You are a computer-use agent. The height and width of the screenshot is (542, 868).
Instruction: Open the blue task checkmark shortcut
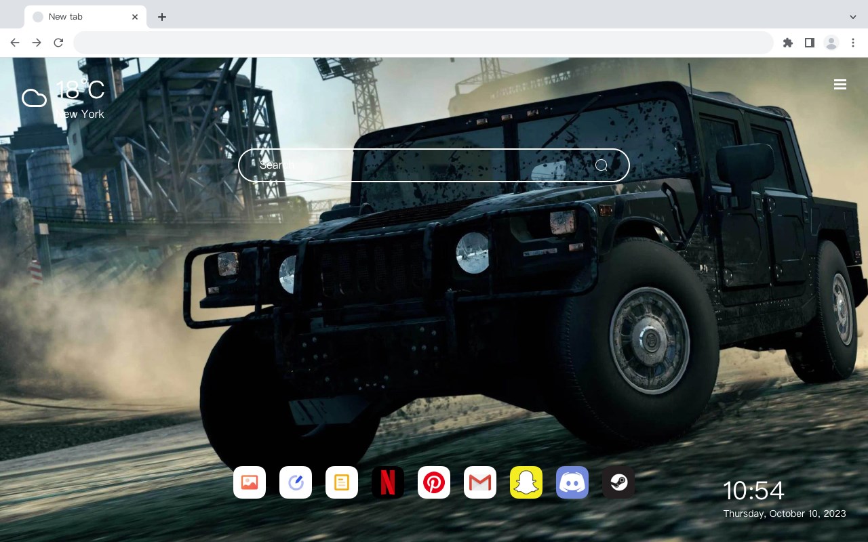[x=296, y=482]
